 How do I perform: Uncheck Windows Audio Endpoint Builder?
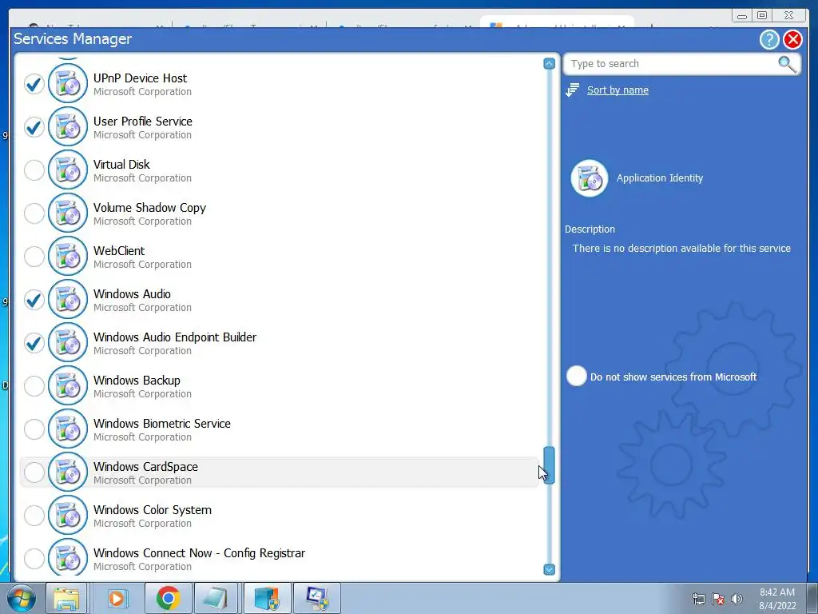coord(34,343)
